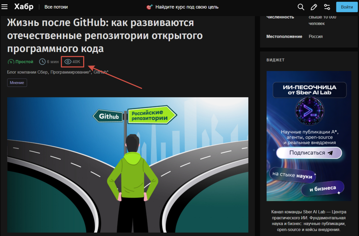Click Подписаться in the widget banner
The height and width of the screenshot is (236, 359).
[309, 153]
